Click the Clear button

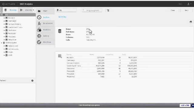coord(173,10)
